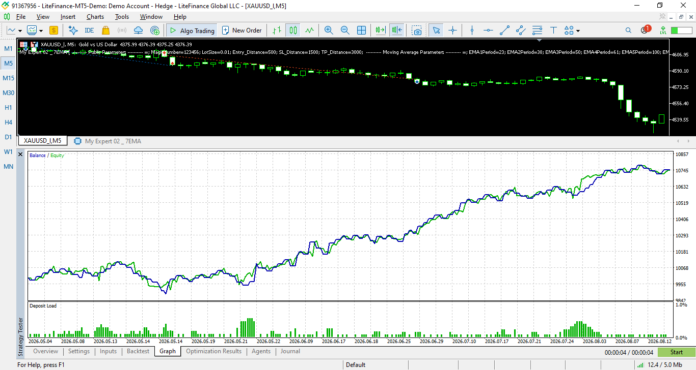Click the green connection level bar
Screen dimensions: 696x370
[x=681, y=30]
